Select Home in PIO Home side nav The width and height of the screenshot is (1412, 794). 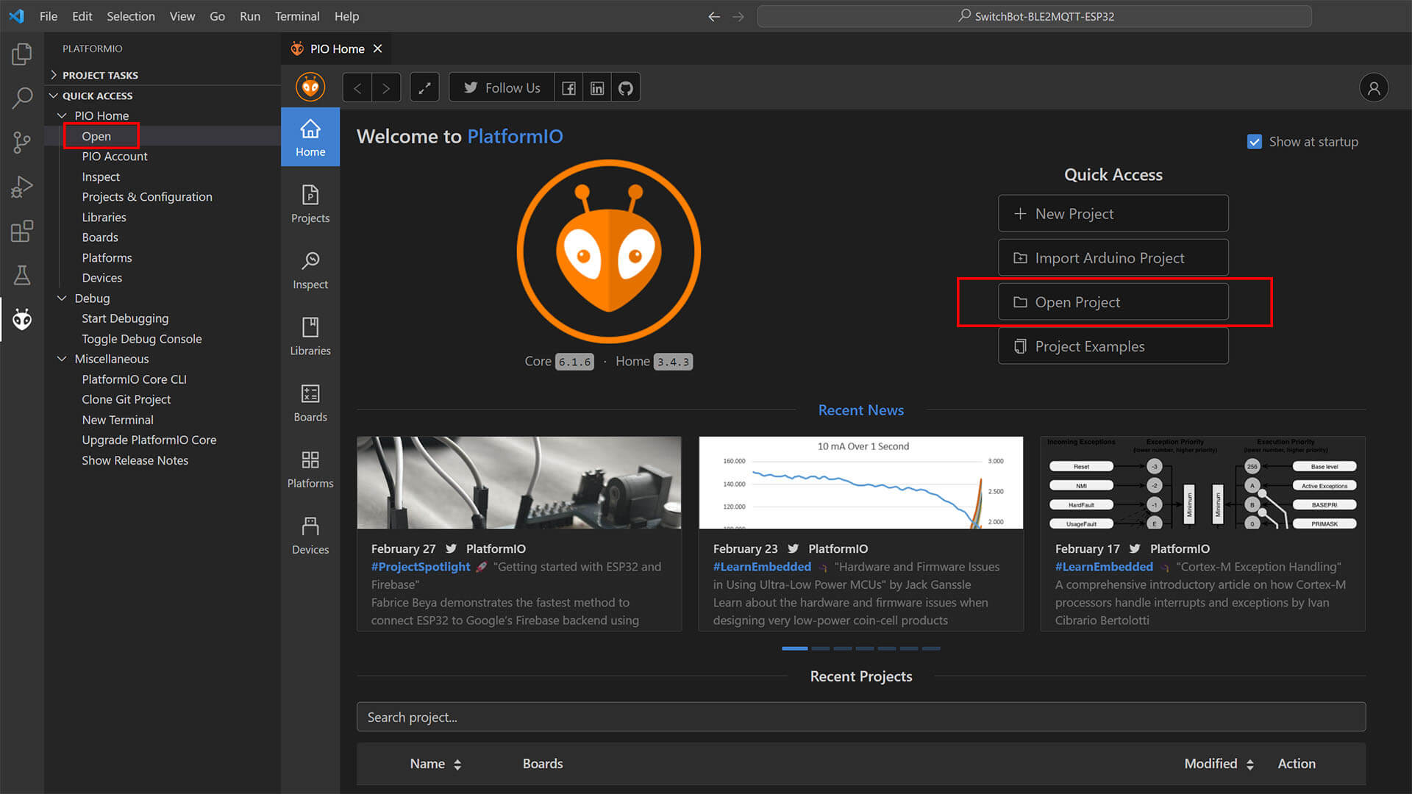310,137
